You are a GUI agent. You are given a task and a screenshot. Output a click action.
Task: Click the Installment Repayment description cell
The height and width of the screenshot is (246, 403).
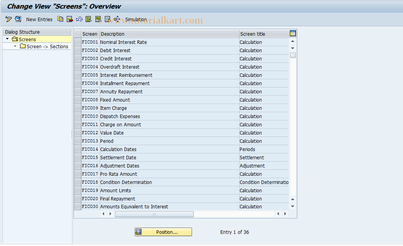[169, 83]
